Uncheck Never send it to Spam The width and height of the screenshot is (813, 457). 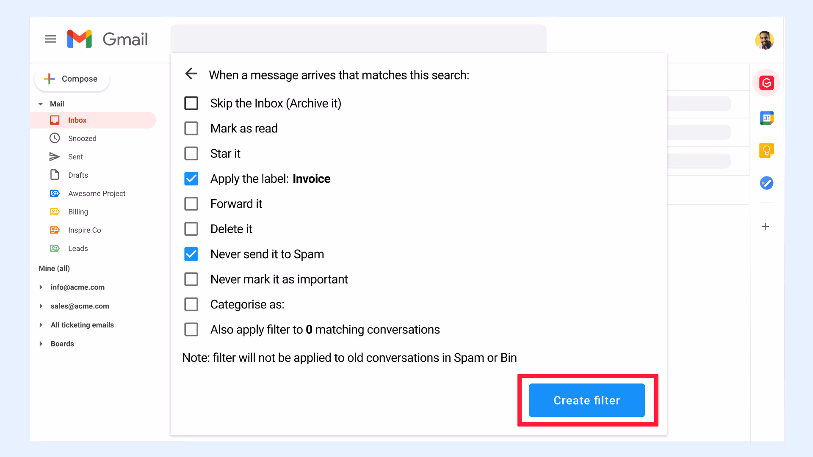coord(191,254)
